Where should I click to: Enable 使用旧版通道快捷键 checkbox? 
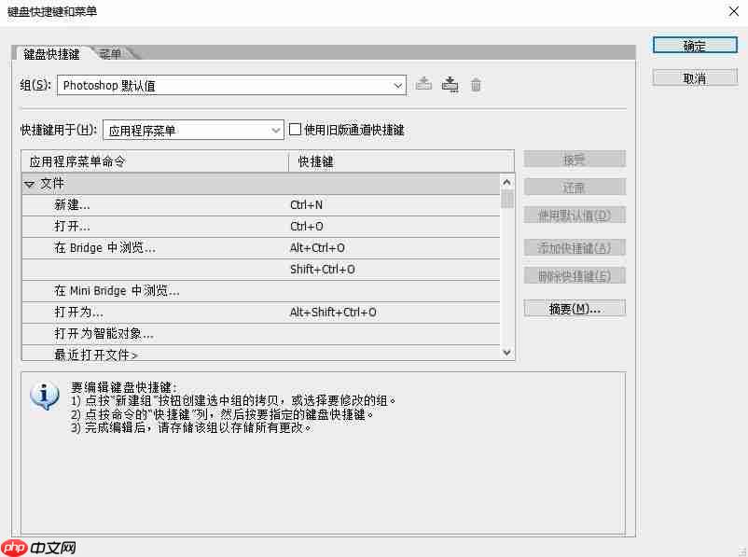point(295,129)
